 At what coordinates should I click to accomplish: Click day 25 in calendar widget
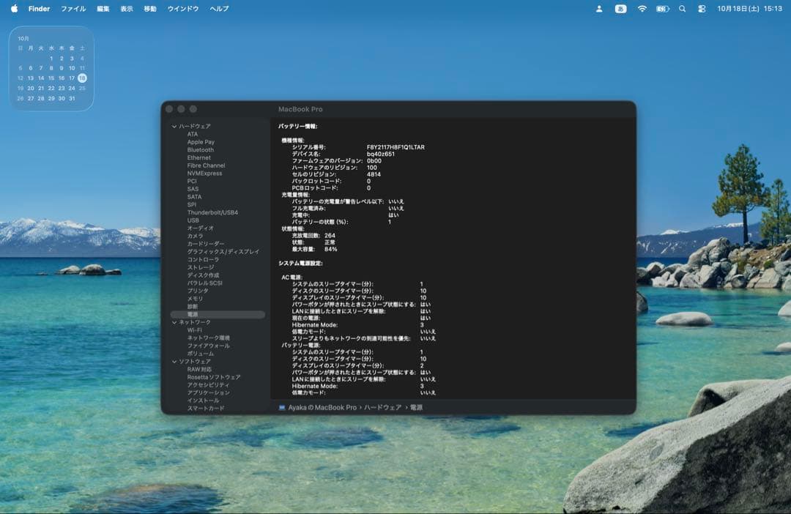tap(82, 88)
